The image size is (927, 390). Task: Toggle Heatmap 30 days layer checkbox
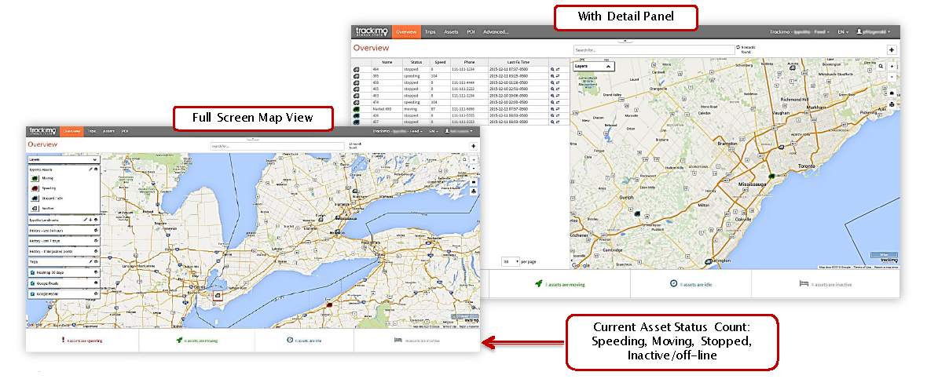pos(32,272)
